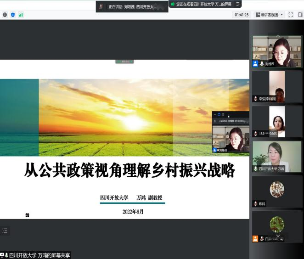Click the list icon in the screen-sharing banner

click(237, 4)
